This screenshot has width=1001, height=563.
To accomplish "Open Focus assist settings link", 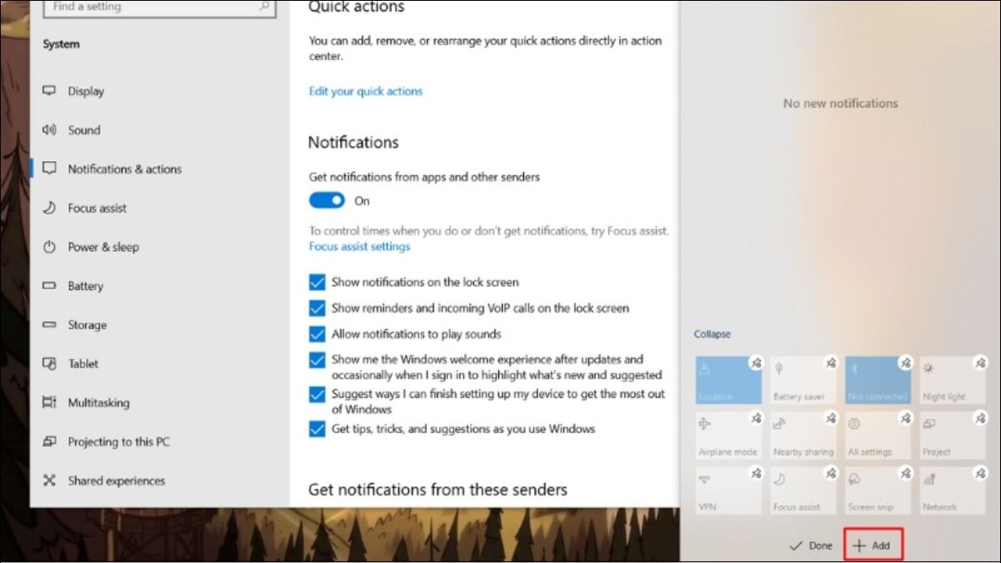I will [360, 246].
